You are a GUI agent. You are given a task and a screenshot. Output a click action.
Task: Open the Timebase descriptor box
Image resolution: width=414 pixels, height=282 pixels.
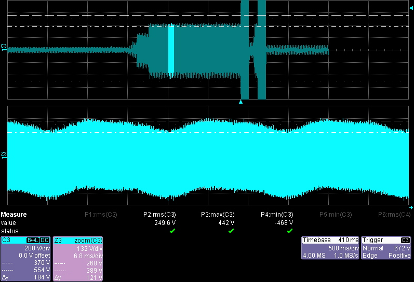330,248
